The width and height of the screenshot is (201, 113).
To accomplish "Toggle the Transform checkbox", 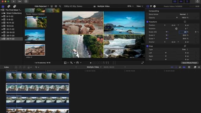I will 147,22.
